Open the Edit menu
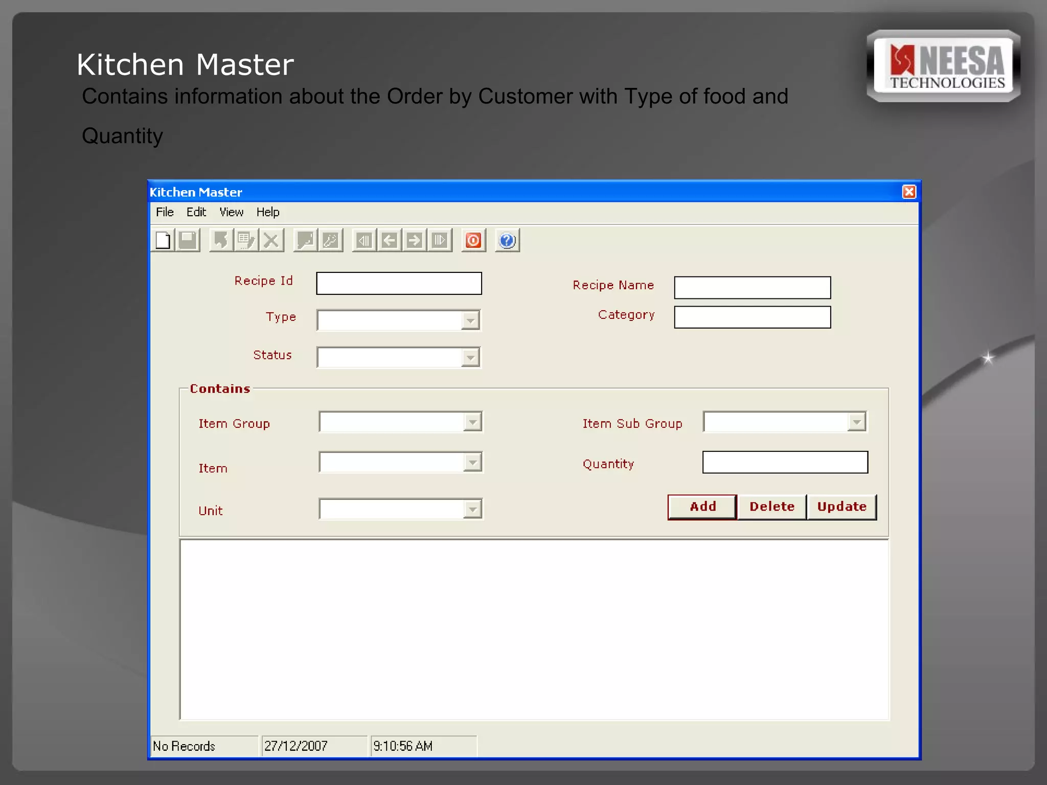 (x=196, y=212)
